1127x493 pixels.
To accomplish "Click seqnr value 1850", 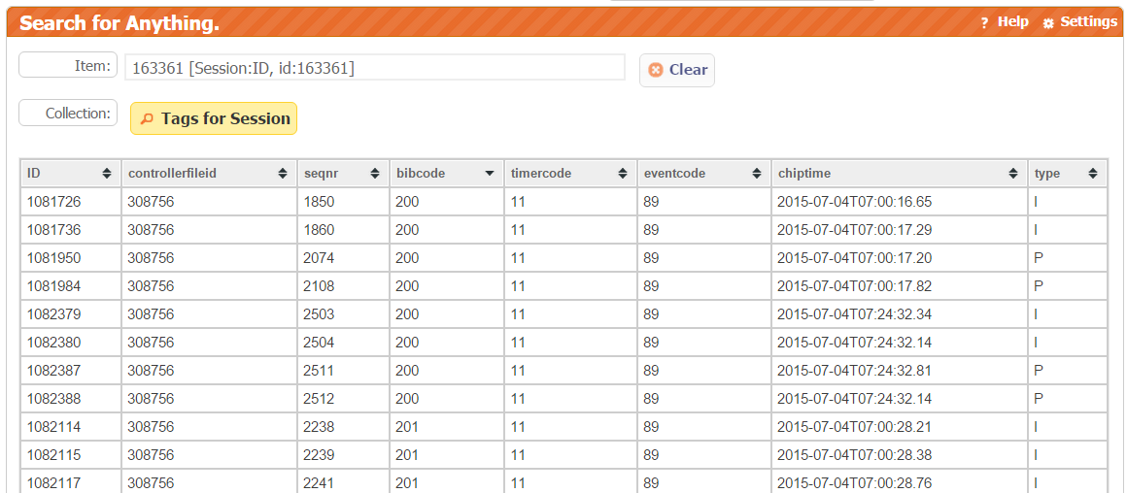I will click(x=319, y=202).
